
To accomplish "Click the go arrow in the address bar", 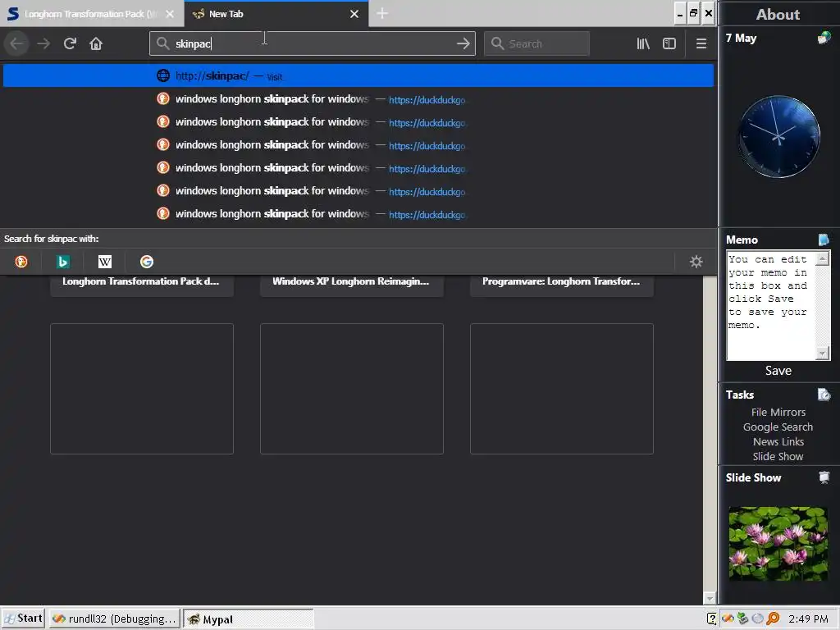I will (x=463, y=43).
